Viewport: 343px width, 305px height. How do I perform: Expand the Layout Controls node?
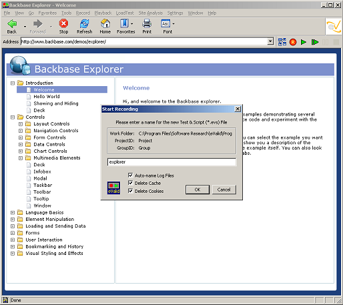click(x=21, y=124)
